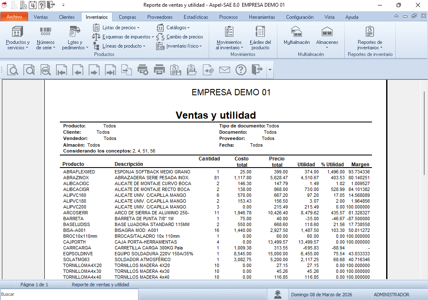Expand the preview toolbar overflow arrow

(270, 70)
